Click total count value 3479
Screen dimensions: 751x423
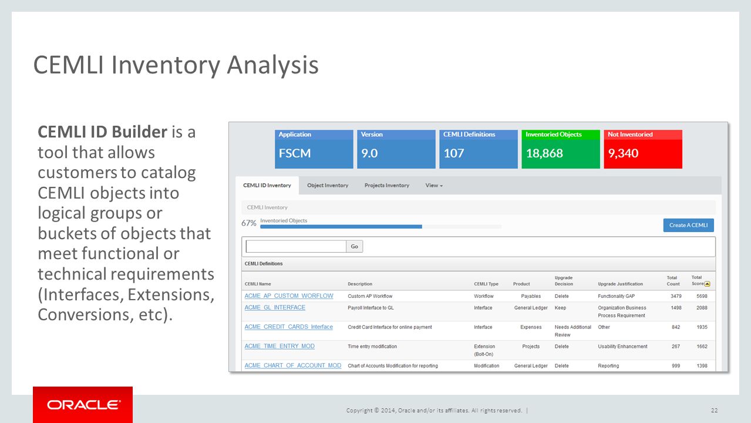(x=676, y=296)
